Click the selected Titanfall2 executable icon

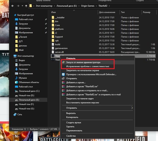click(53, 56)
